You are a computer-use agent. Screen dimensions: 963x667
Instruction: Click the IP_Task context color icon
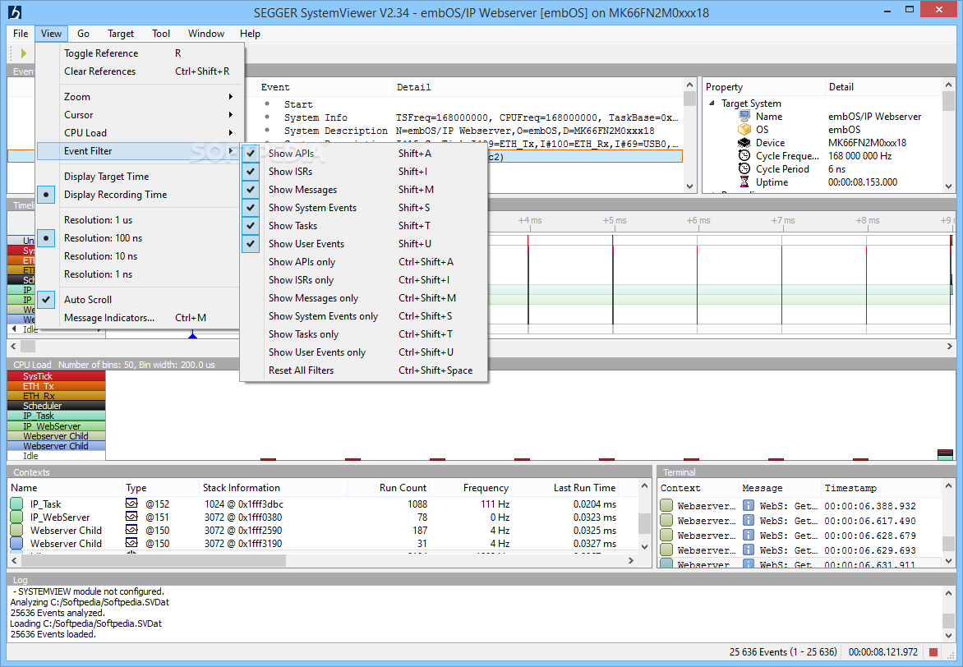coord(16,504)
